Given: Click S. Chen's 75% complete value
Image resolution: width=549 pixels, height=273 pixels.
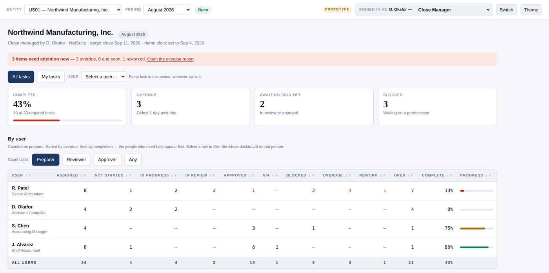Looking at the screenshot, I should click(448, 228).
